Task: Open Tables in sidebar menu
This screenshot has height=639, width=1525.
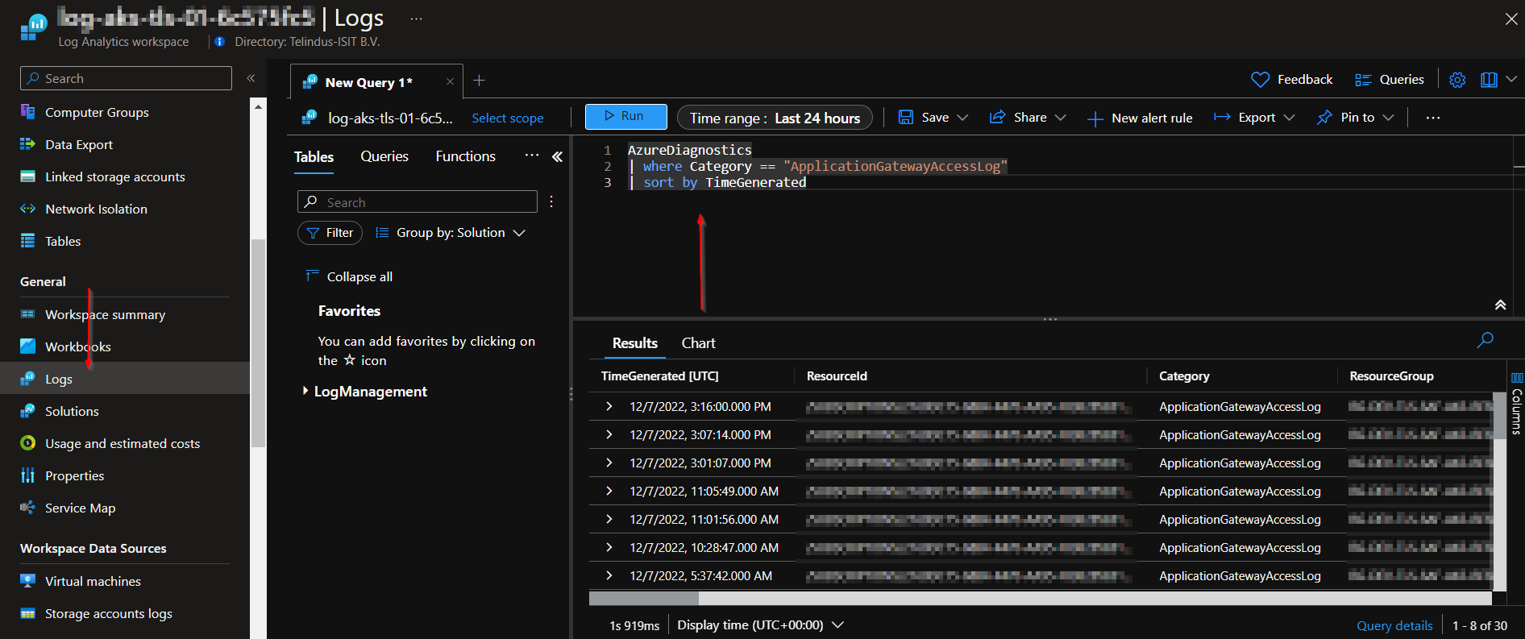Action: pos(63,241)
